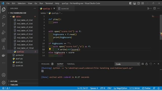The width and height of the screenshot is (162, 91).
Task: Open the Source Control view
Action: pos(4,25)
